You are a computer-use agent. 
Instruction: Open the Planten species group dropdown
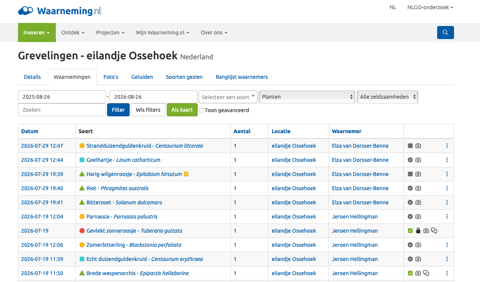click(x=307, y=97)
